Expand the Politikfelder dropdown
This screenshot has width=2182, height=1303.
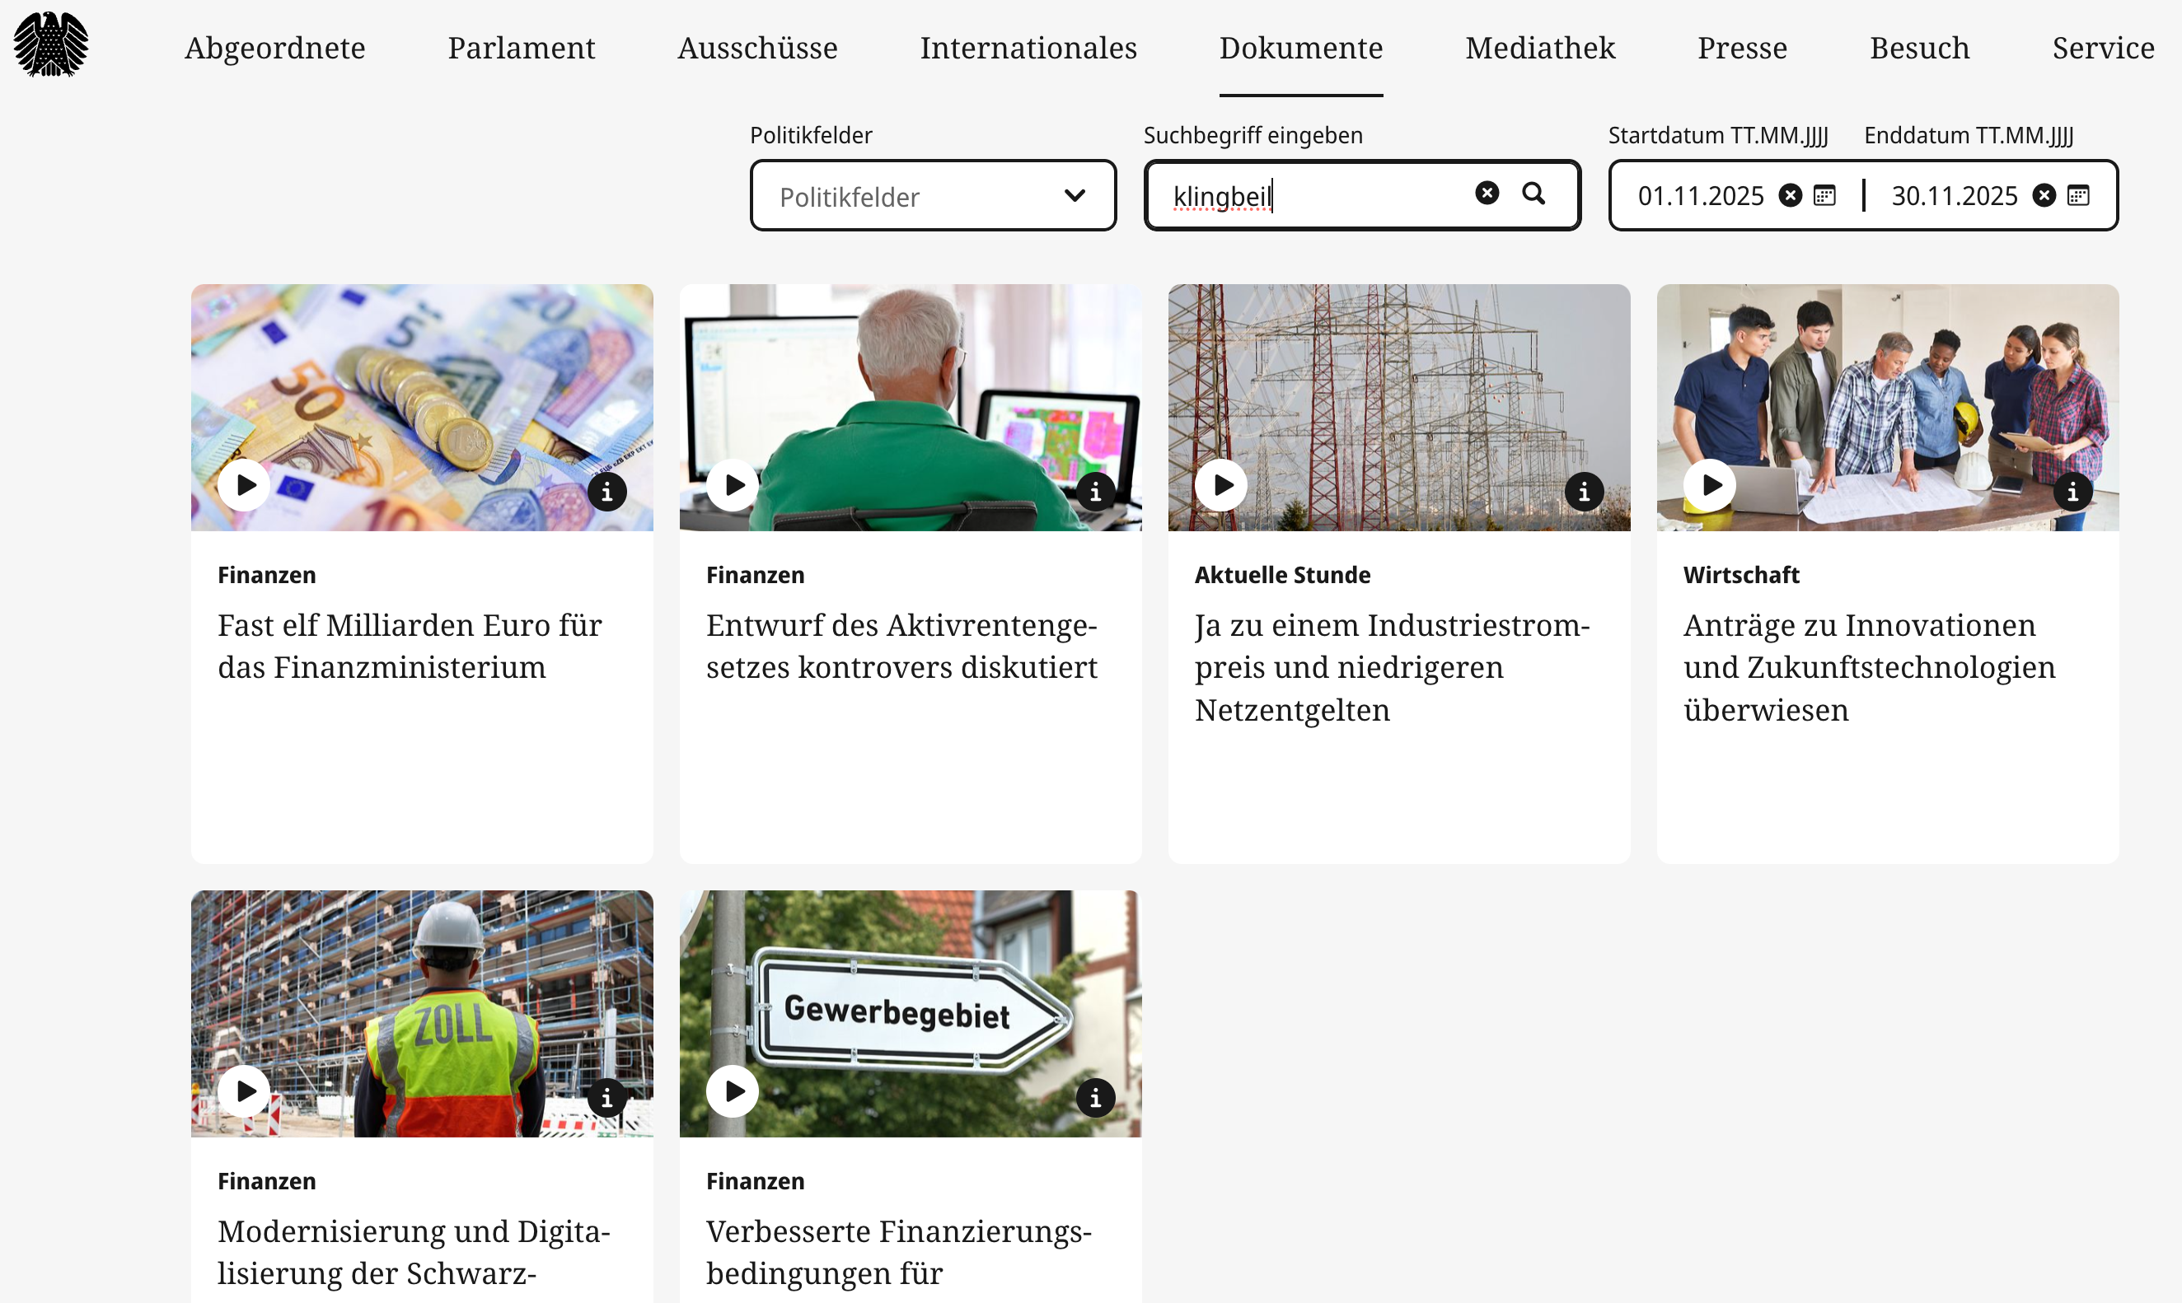pos(933,196)
